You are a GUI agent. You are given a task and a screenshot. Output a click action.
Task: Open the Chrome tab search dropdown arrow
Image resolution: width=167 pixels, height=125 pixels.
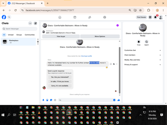click(3, 3)
